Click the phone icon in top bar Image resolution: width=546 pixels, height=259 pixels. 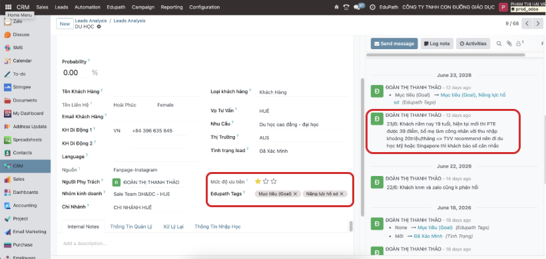(346, 7)
